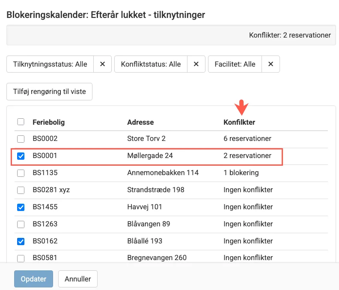The image size is (339, 290).
Task: Click the BS1263 holiday home name
Action: tap(45, 224)
